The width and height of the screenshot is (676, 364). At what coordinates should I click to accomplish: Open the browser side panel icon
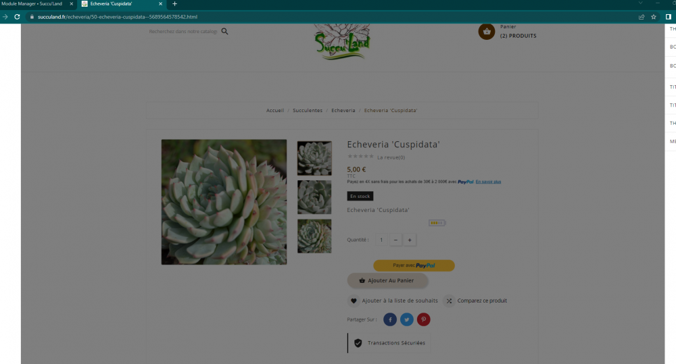coord(669,17)
